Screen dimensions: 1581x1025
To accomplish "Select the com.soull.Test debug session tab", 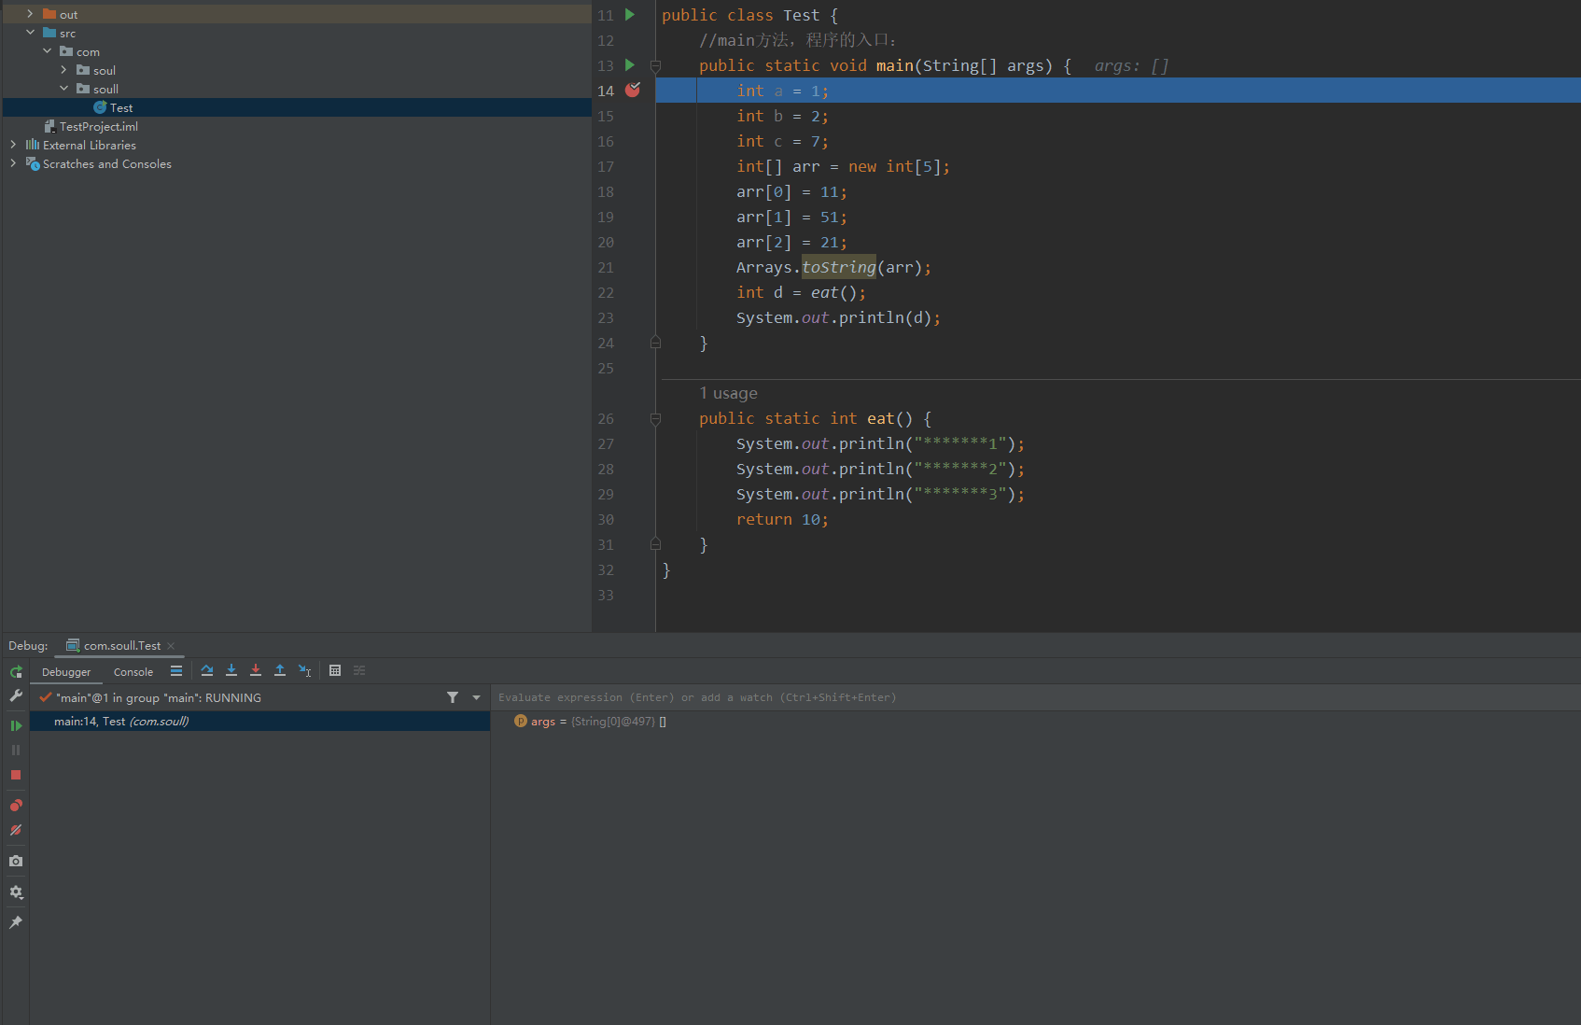I will (121, 645).
